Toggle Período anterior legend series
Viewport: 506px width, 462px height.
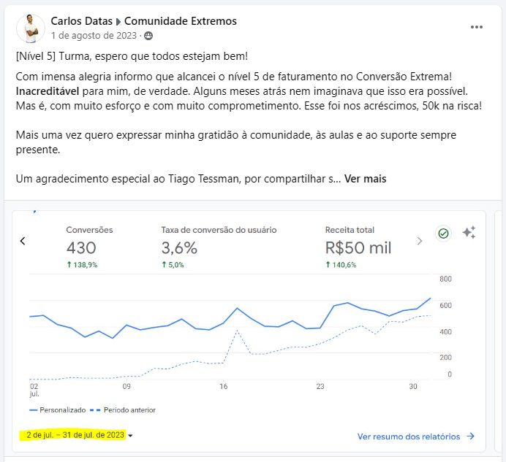click(x=122, y=410)
